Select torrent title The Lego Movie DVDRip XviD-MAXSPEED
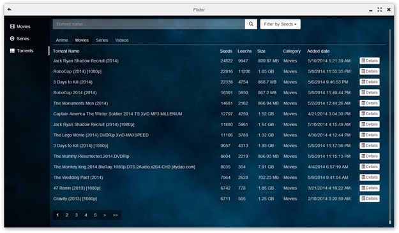This screenshot has width=399, height=233. (101, 135)
